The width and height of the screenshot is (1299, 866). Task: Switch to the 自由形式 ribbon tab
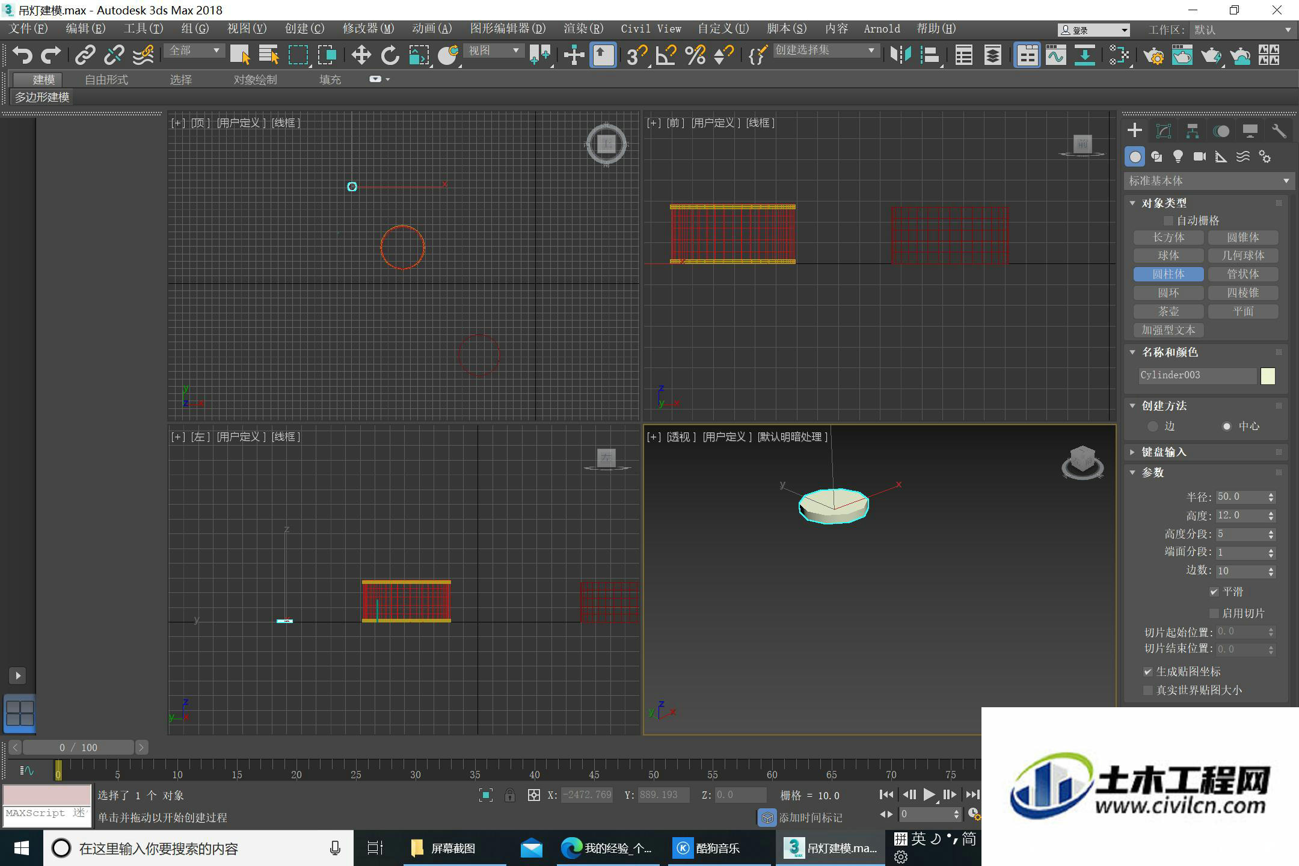click(106, 79)
